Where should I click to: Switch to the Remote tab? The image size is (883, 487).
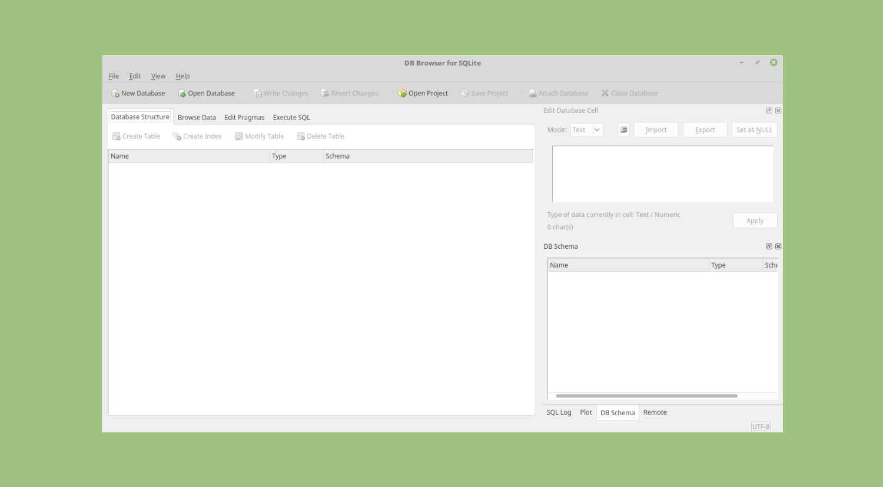pos(655,413)
